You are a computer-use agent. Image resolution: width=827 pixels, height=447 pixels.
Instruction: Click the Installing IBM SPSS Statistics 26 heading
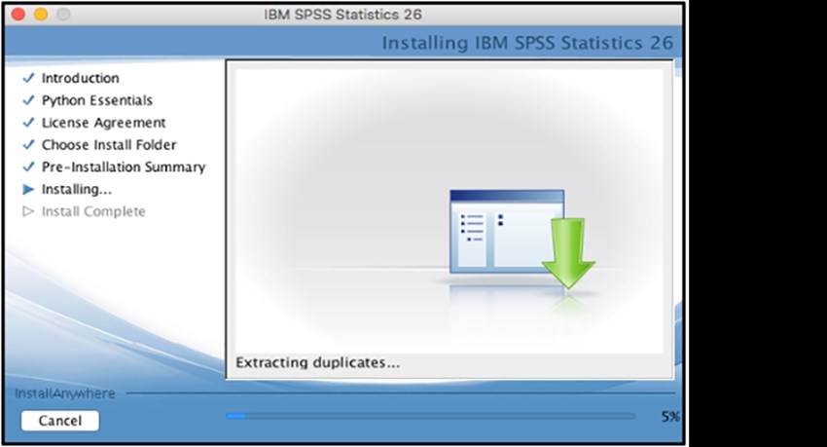pos(527,43)
